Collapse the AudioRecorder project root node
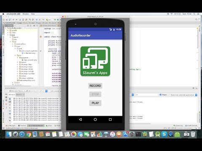The image size is (202, 151). pos(6,28)
